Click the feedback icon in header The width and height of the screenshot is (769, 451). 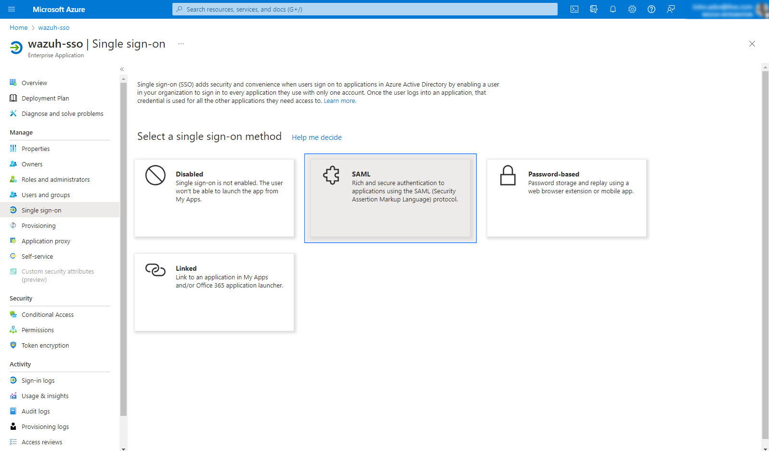coord(671,9)
